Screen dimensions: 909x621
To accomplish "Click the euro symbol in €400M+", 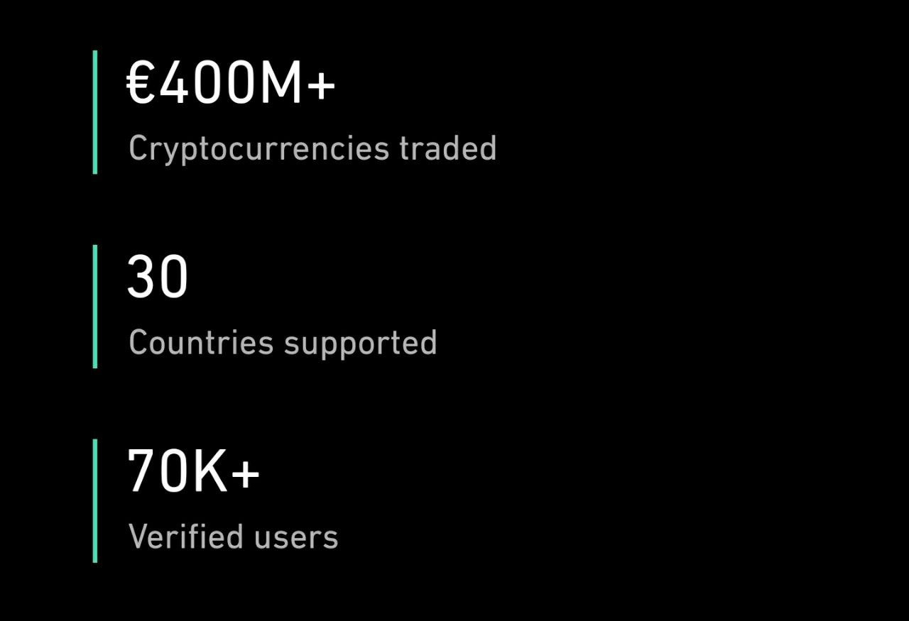I will tap(141, 82).
